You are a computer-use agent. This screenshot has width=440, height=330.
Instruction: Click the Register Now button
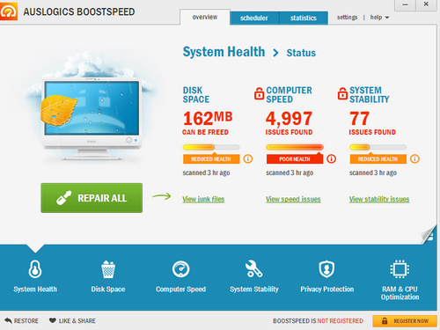click(x=405, y=321)
